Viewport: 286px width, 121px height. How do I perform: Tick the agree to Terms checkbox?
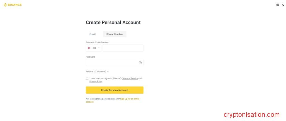(x=87, y=79)
